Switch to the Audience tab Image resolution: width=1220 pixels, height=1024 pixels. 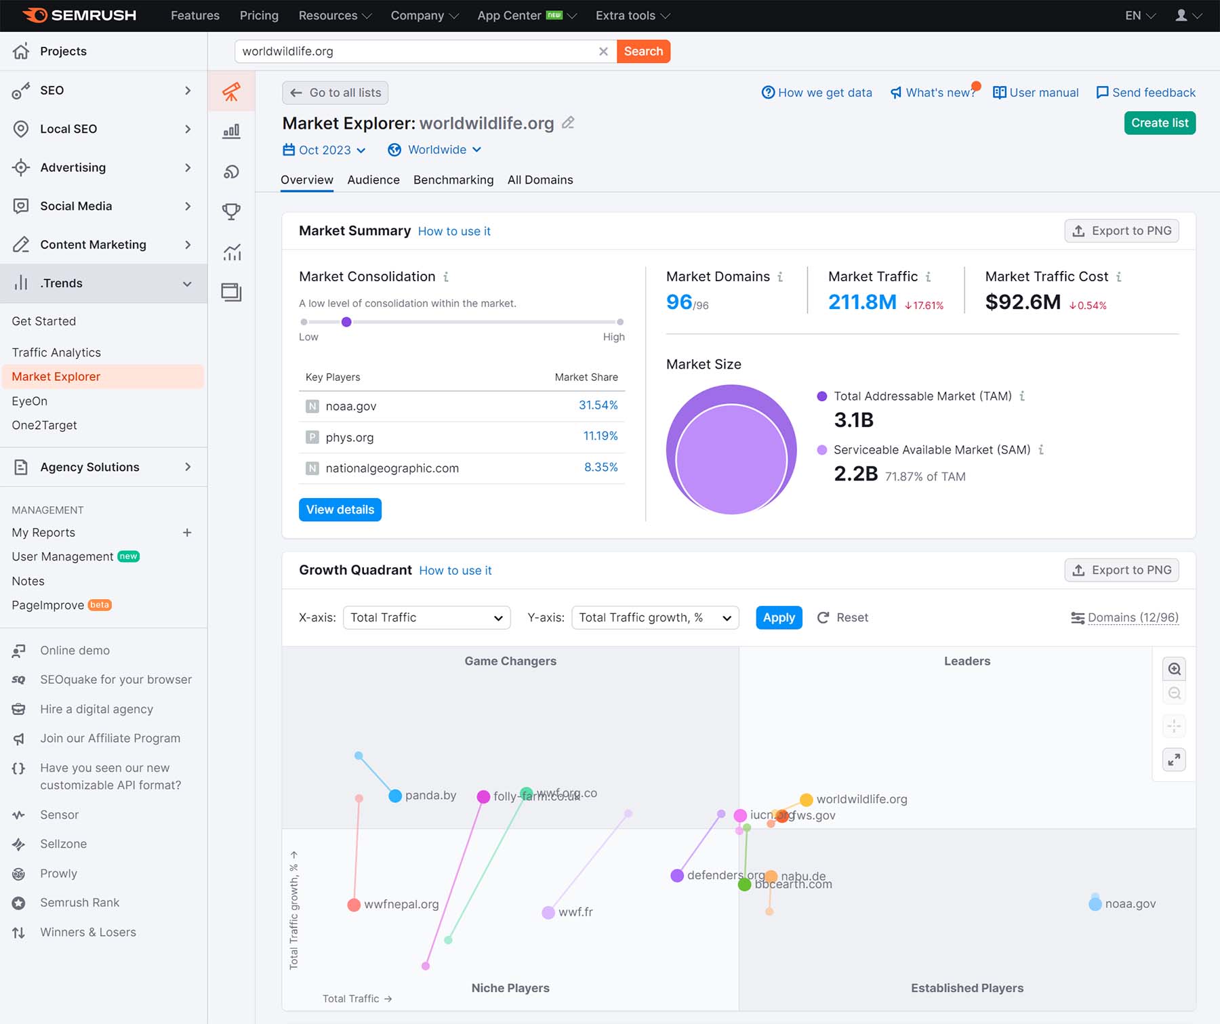tap(373, 180)
